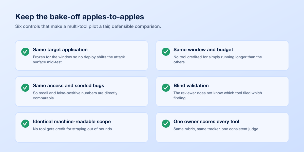Click the subtitle about six controls
The height and width of the screenshot is (152, 304).
tap(88, 26)
